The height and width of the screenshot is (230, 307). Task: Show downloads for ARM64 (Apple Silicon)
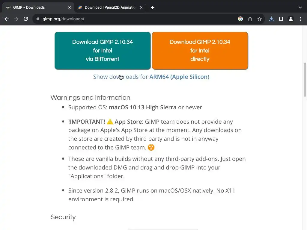(151, 77)
